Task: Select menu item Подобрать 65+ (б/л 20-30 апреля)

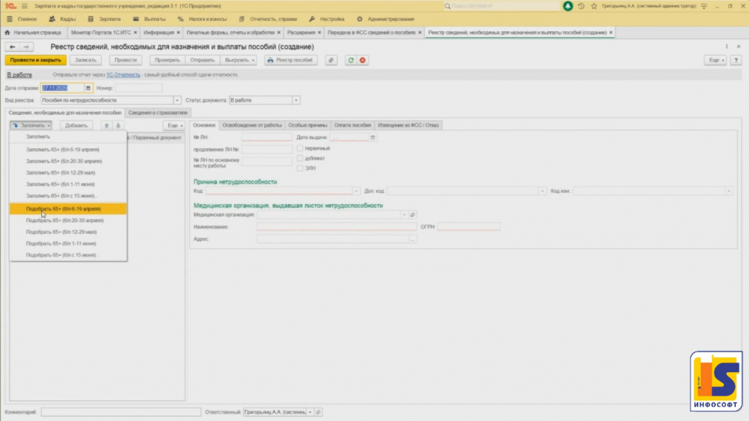Action: [61, 220]
